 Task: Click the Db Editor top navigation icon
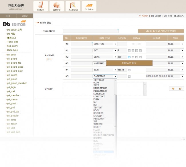click(x=89, y=6)
